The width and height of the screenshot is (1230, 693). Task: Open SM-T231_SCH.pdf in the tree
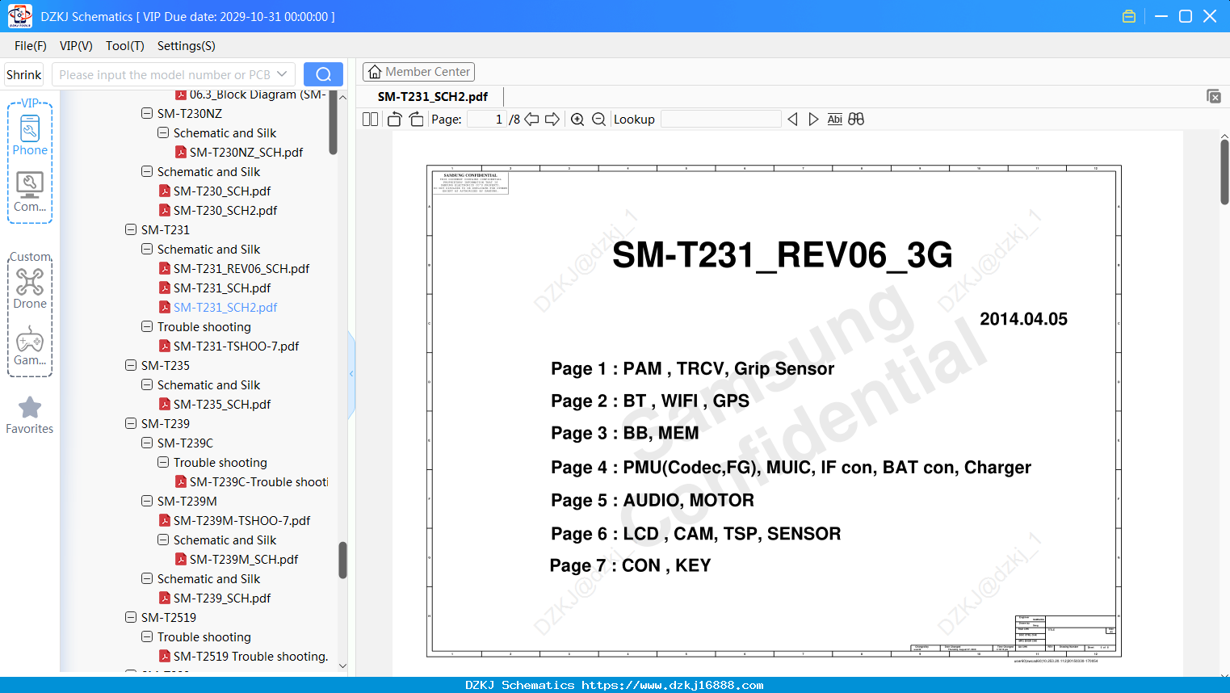tap(222, 288)
